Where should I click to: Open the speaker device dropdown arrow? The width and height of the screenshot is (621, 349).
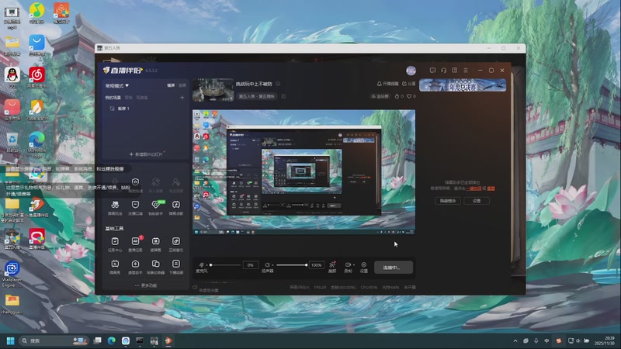[272, 265]
